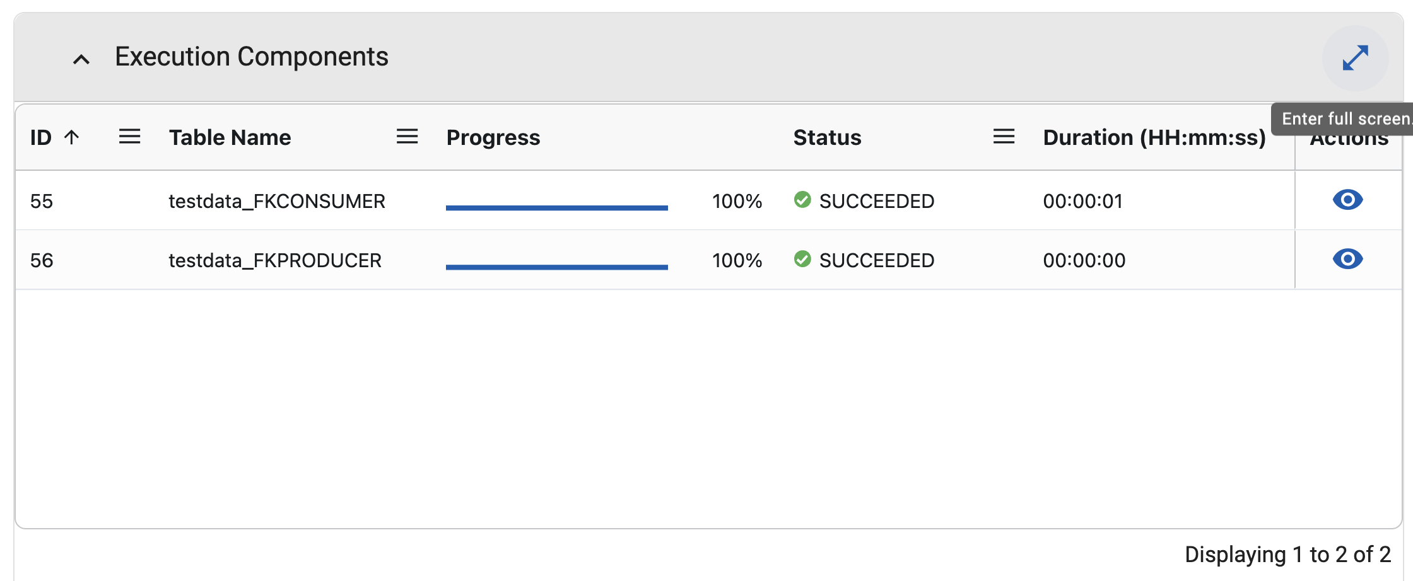Click the Progress column header

pos(493,137)
